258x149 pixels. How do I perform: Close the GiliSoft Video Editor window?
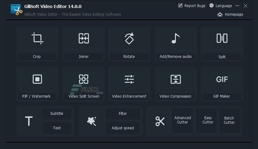[245, 6]
